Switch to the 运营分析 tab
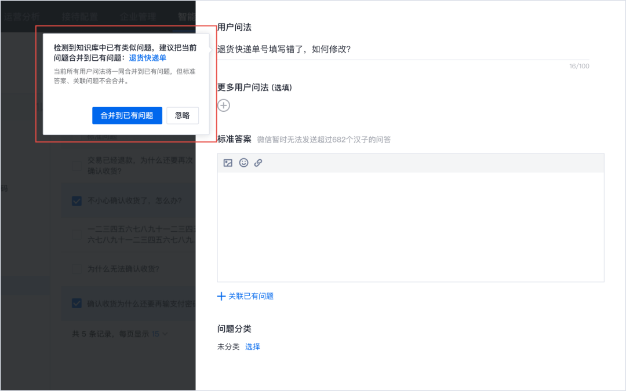The height and width of the screenshot is (391, 626). (23, 16)
